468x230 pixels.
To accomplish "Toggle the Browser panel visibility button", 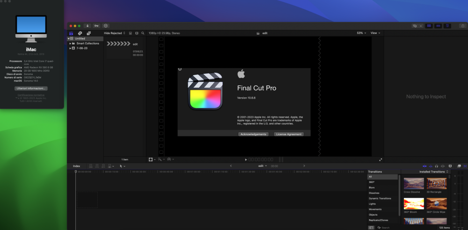I will click(x=429, y=26).
